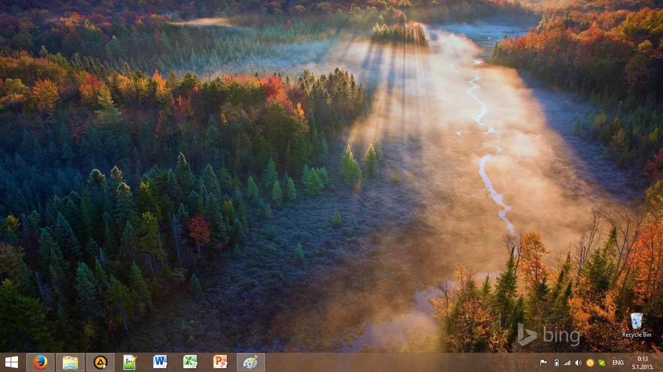Launch Notepad++ from the taskbar
Screen dimensions: 663x372
pos(130,362)
